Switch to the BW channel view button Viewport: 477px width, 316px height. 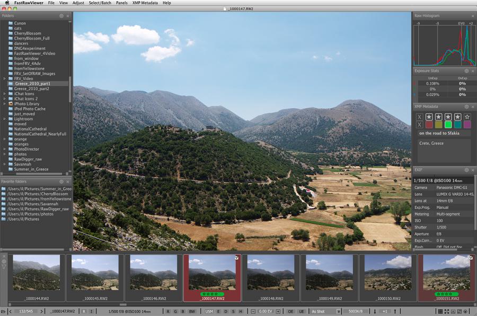coord(192,311)
